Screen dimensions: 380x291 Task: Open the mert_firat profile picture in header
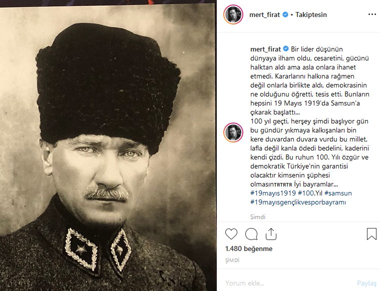233,14
